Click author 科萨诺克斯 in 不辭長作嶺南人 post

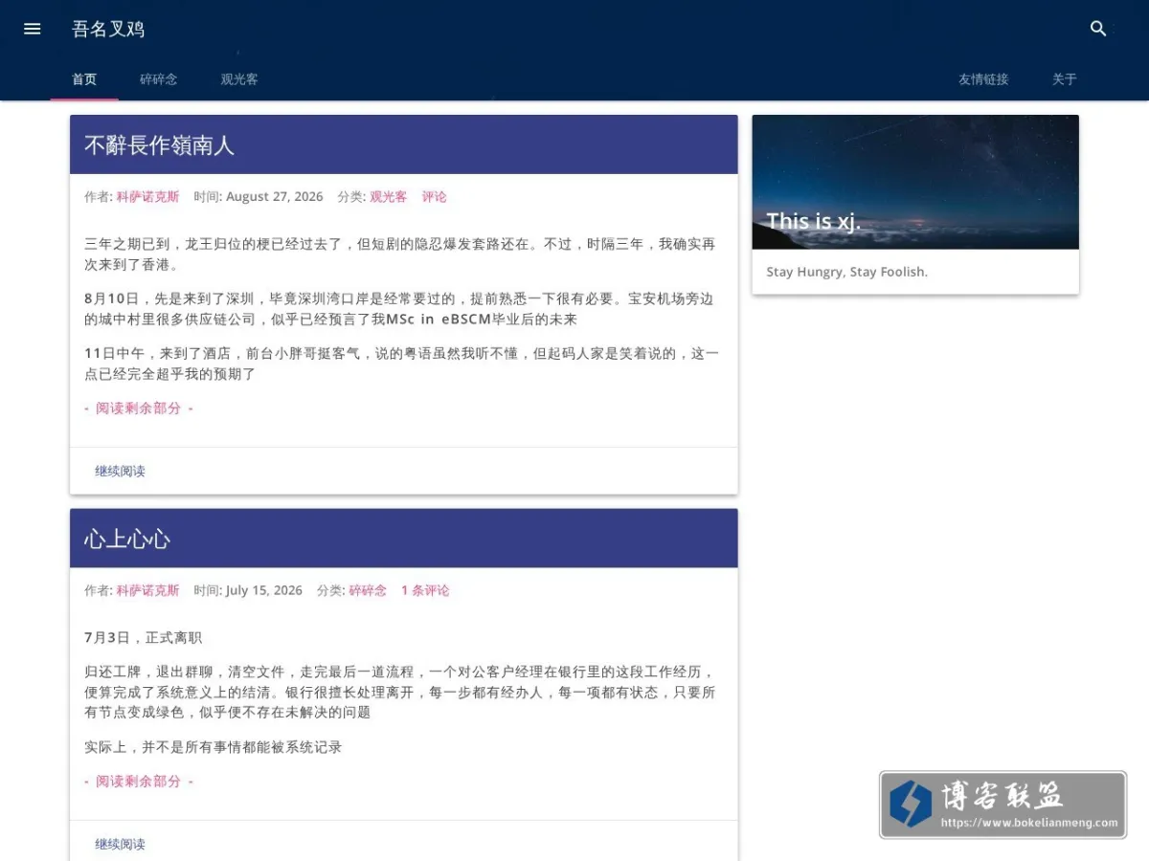(147, 197)
